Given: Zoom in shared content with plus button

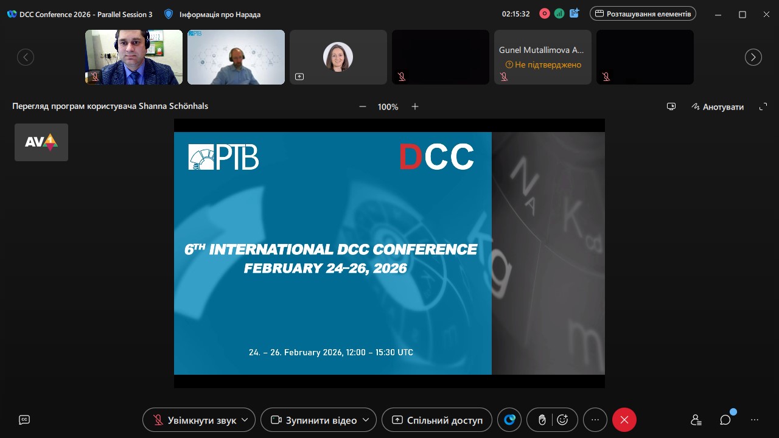Looking at the screenshot, I should tap(415, 106).
